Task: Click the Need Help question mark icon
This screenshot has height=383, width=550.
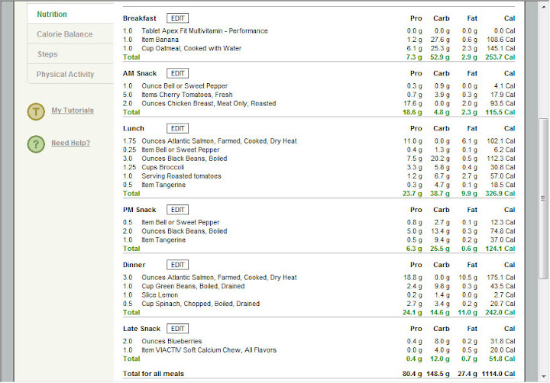Action: 36,144
